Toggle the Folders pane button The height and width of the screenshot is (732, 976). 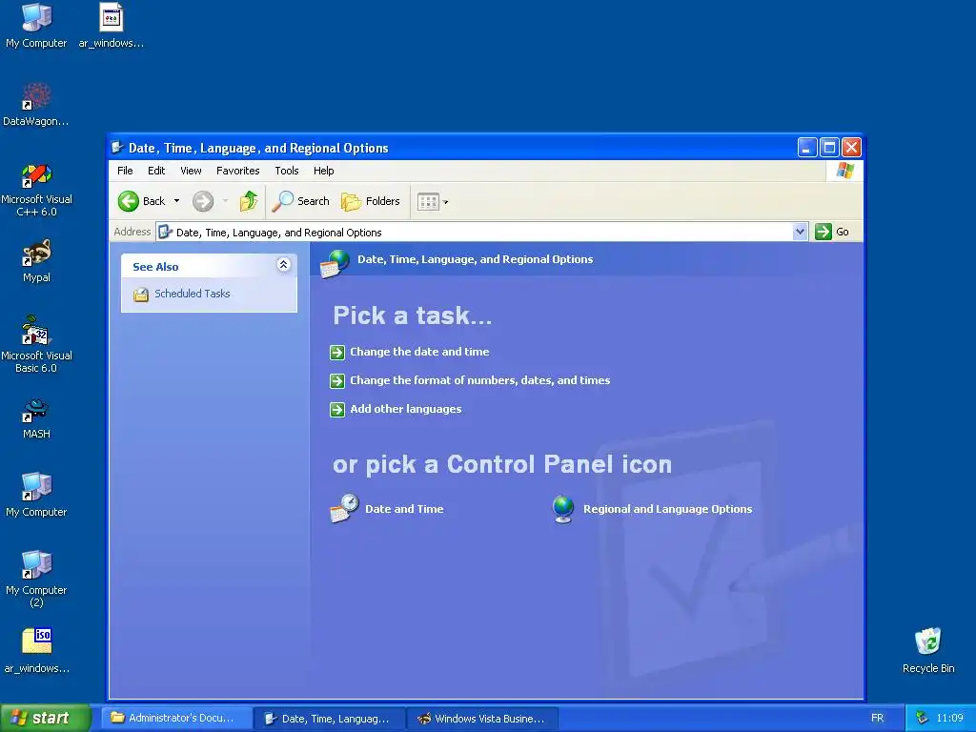click(371, 201)
